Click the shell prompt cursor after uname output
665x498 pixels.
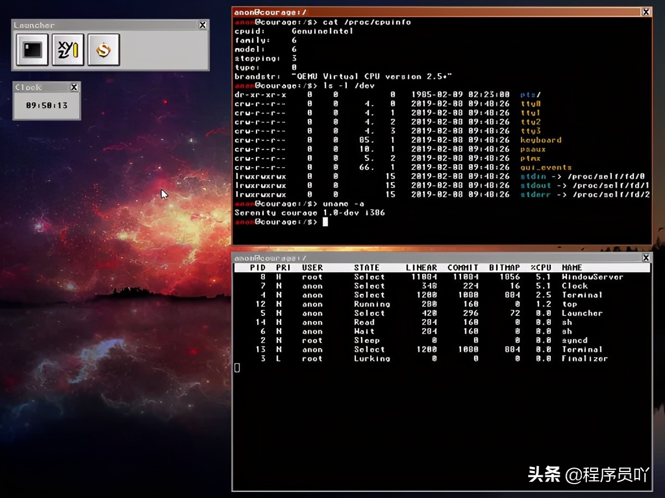click(x=325, y=222)
